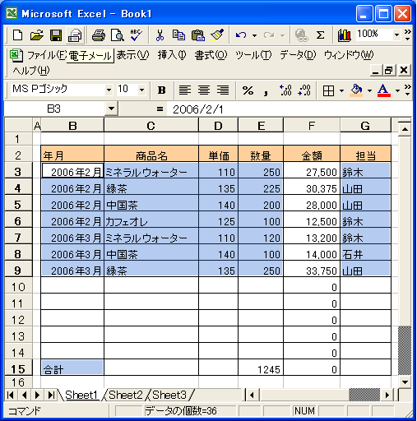The height and width of the screenshot is (421, 417).
Task: Open the データ(D) menu
Action: tap(298, 55)
